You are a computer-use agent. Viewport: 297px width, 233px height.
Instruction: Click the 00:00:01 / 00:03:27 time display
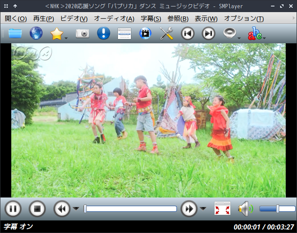264,227
